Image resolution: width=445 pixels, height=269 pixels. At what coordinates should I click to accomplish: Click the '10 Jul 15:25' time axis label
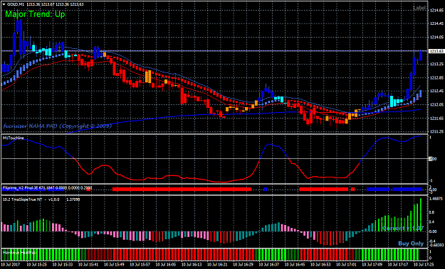point(36,265)
